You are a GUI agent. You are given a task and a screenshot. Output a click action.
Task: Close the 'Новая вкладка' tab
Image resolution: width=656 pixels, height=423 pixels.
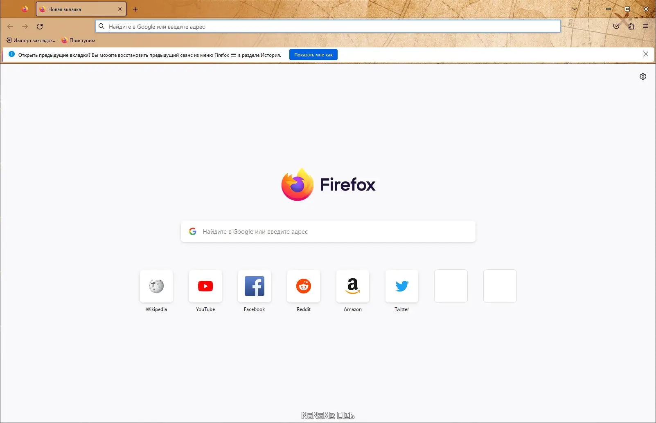coord(120,9)
